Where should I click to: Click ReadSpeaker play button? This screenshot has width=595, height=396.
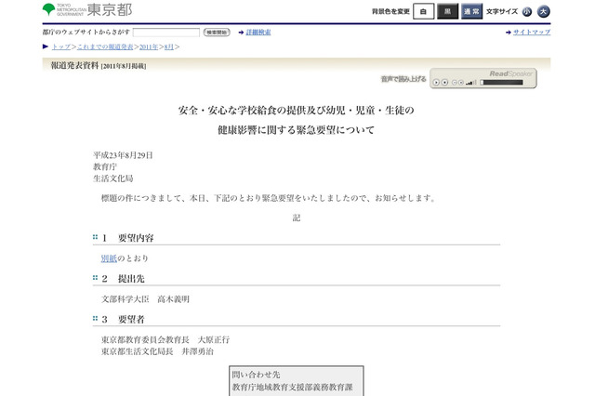pyautogui.click(x=436, y=83)
